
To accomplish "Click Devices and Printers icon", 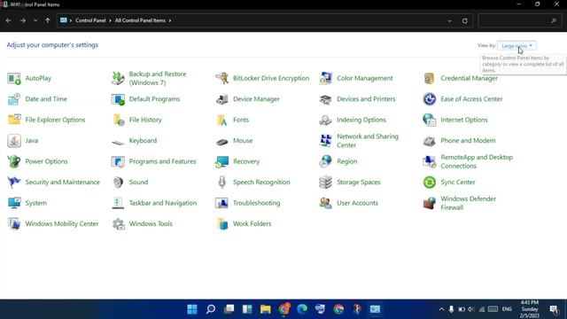I will (x=326, y=99).
